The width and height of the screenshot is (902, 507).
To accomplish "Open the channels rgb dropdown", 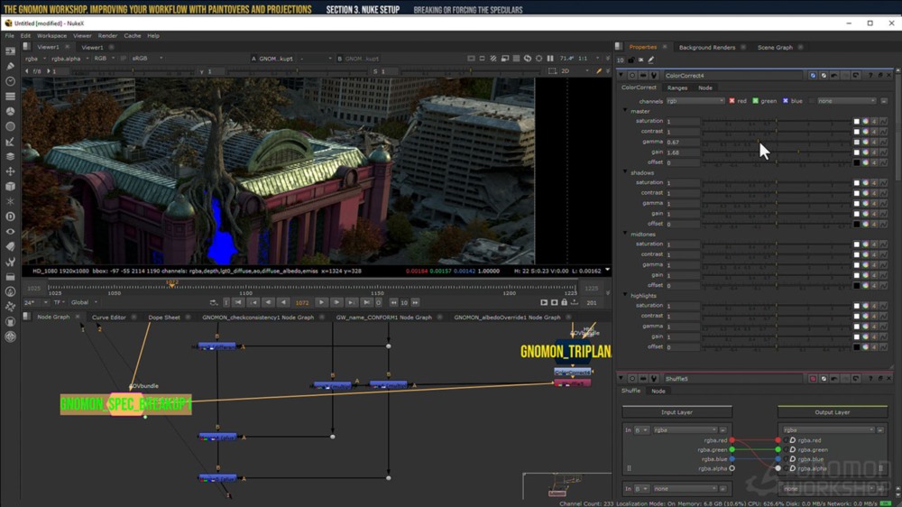I will click(695, 101).
